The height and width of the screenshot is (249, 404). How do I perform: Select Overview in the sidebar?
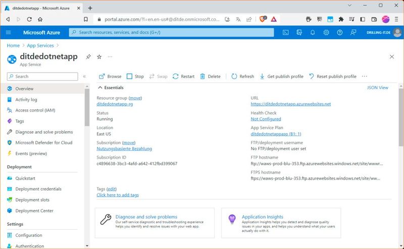42,89
